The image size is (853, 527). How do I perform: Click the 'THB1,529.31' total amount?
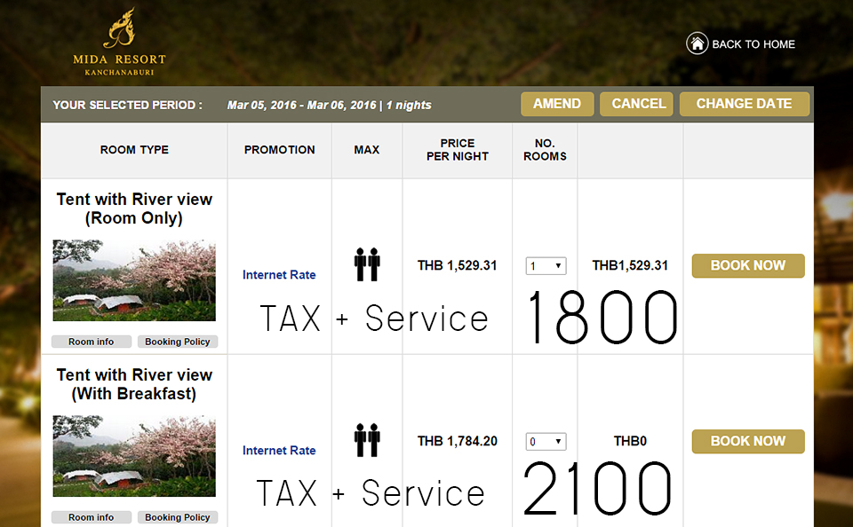[x=630, y=265]
